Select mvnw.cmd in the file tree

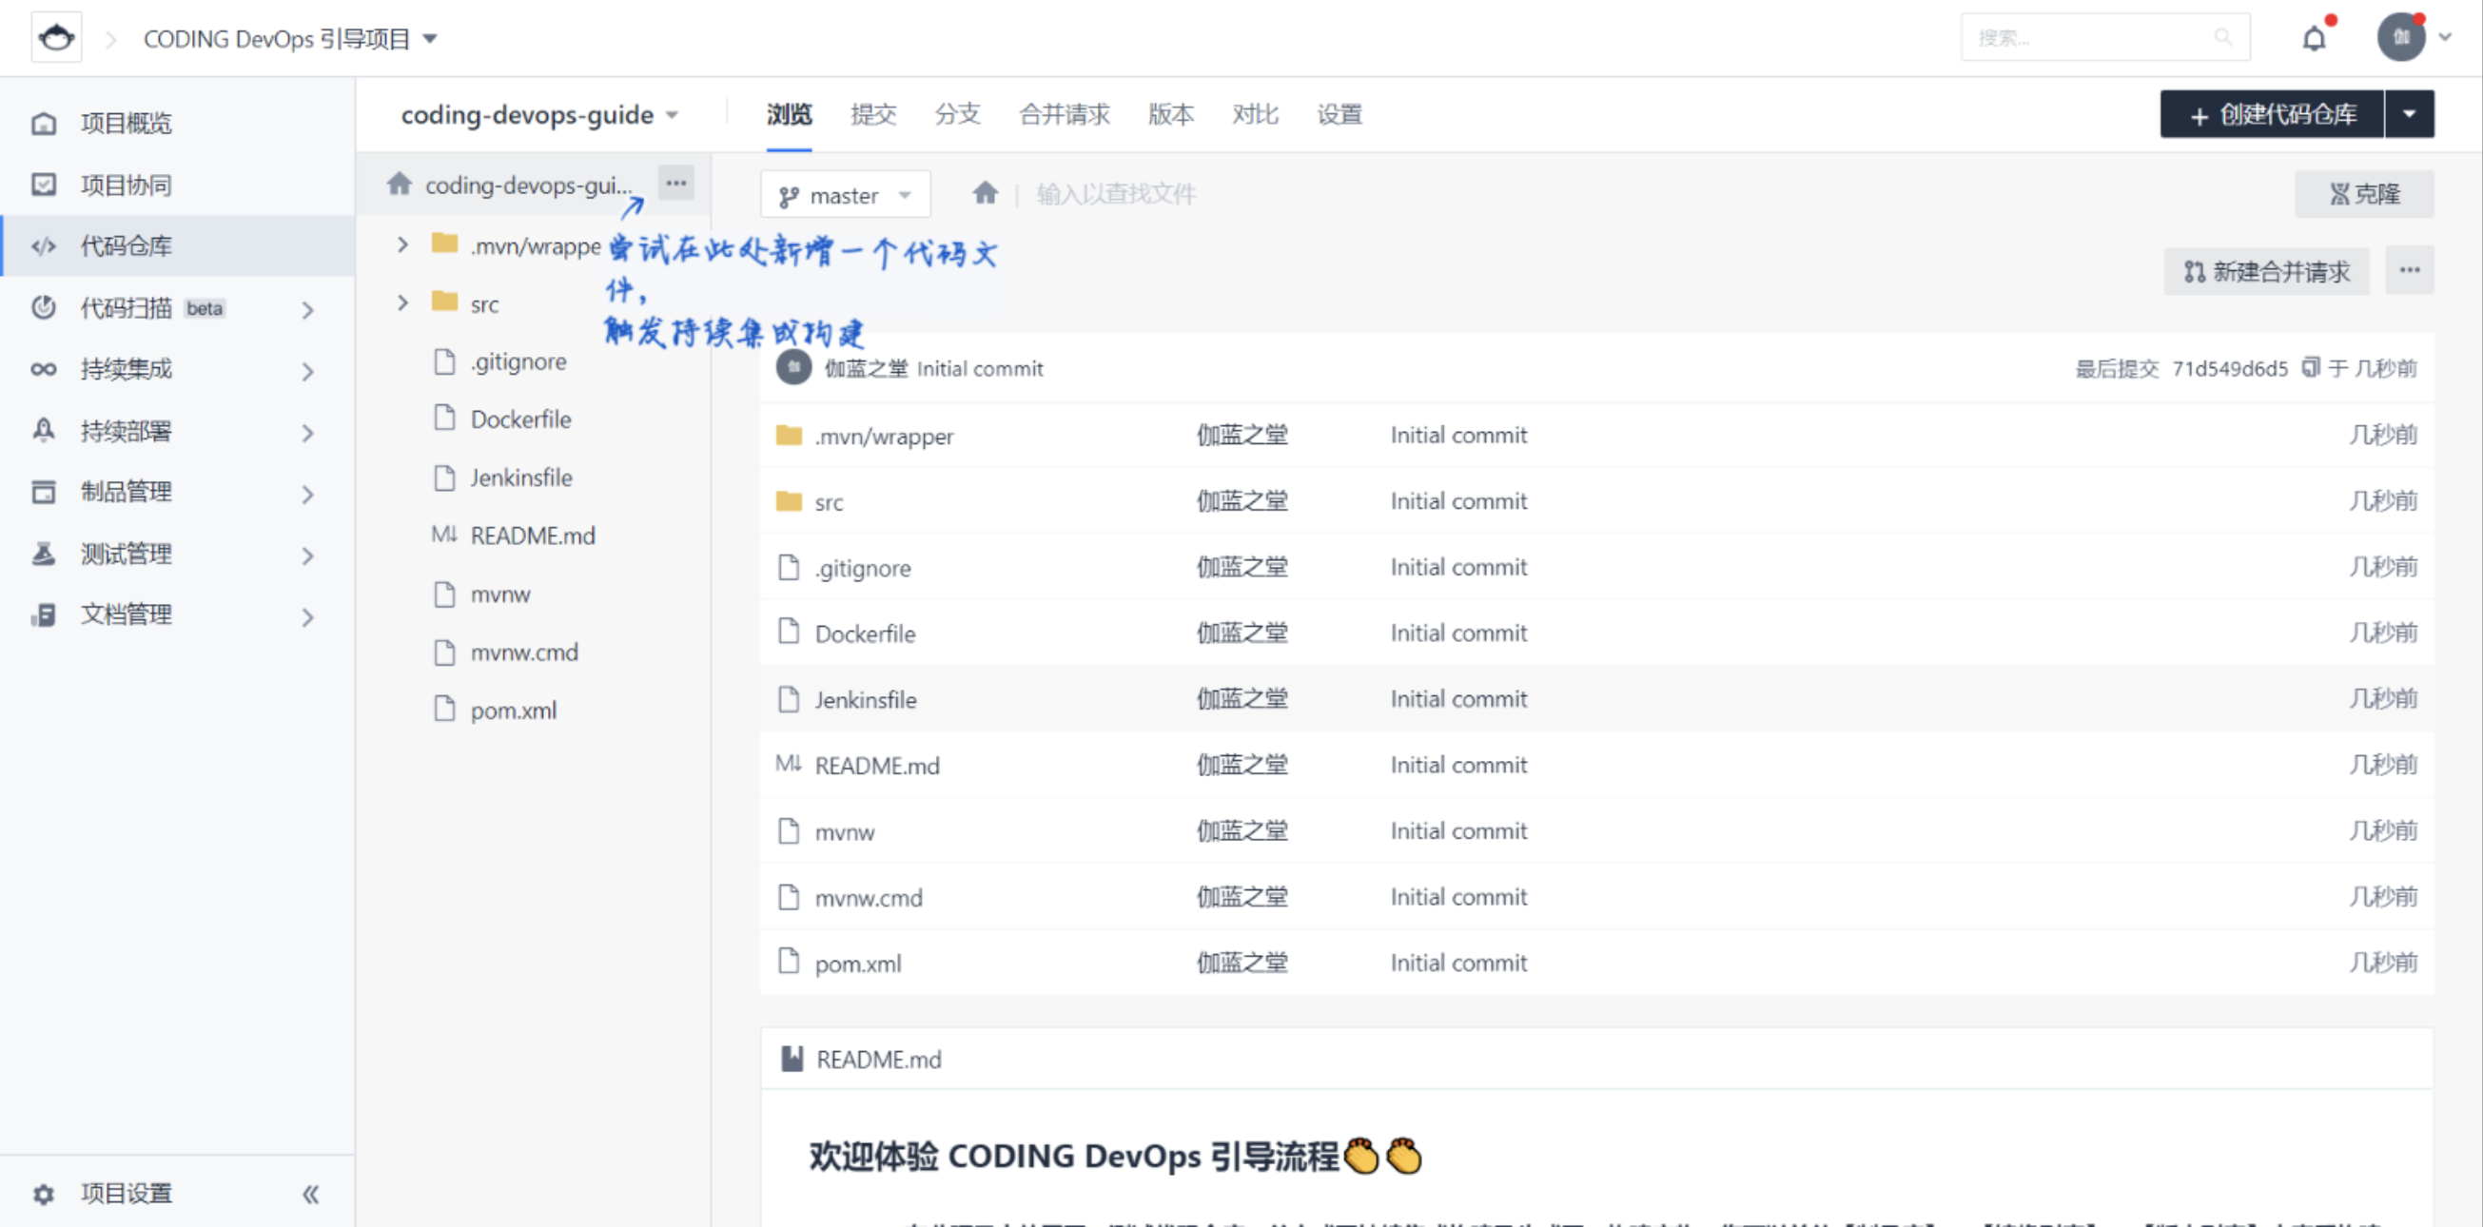pos(524,652)
